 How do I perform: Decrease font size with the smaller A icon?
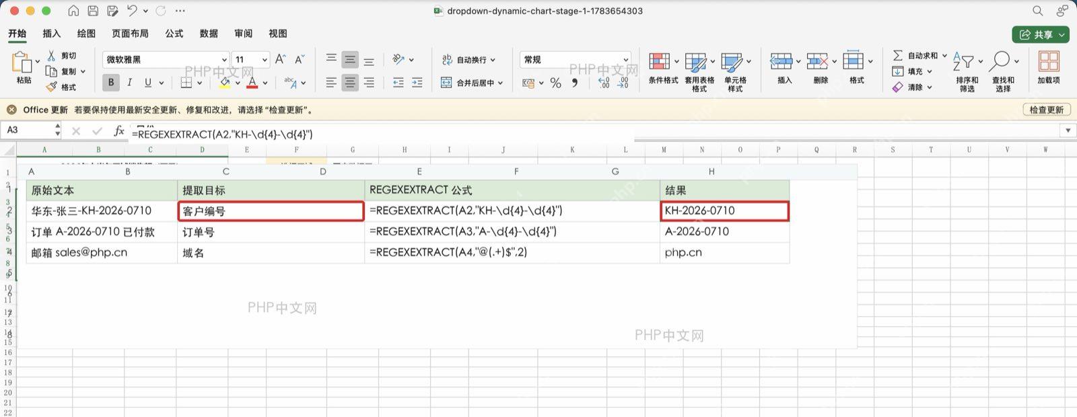pos(300,59)
